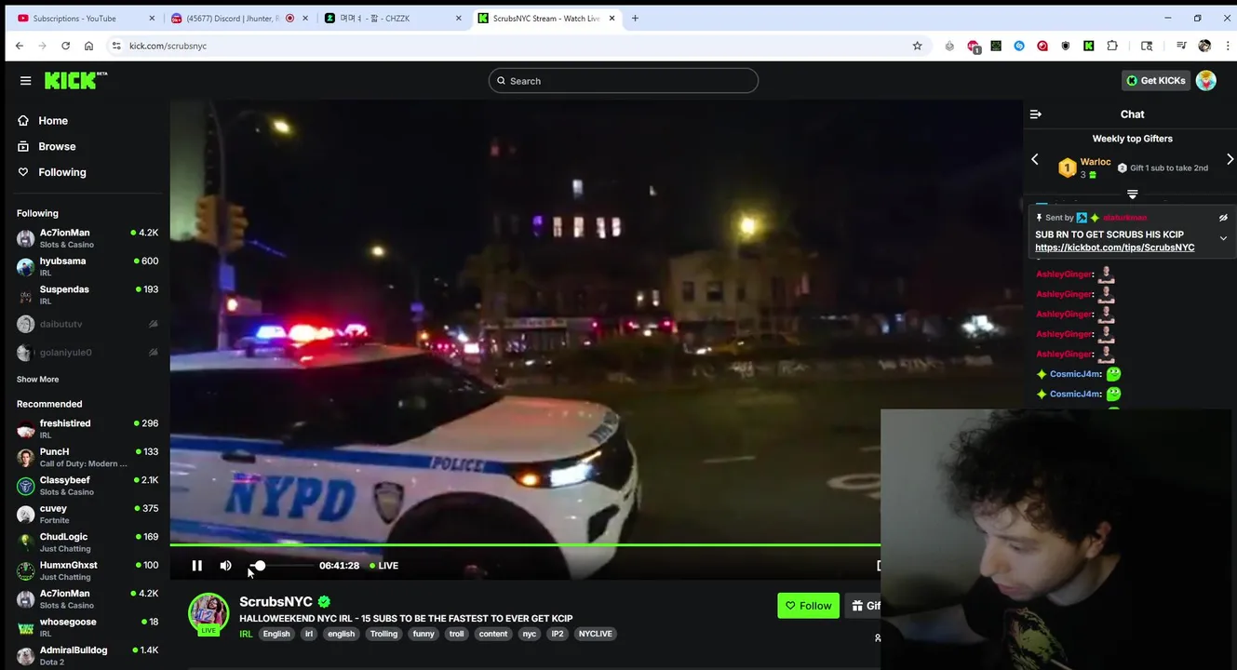1237x670 pixels.
Task: Open the kickbot.com tips link
Action: pos(1114,248)
